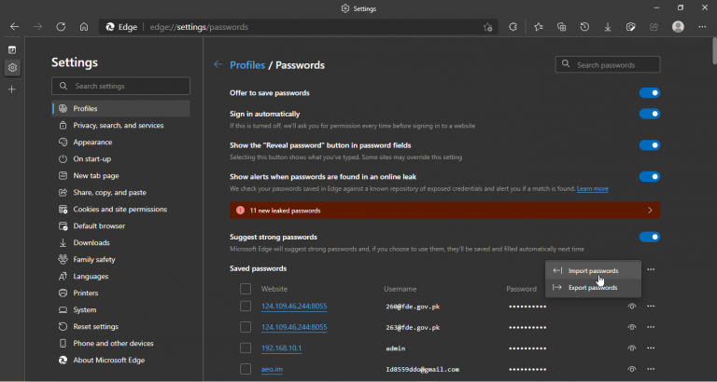Toggle Show Reveal password button switch
Image resolution: width=717 pixels, height=382 pixels.
coord(650,145)
